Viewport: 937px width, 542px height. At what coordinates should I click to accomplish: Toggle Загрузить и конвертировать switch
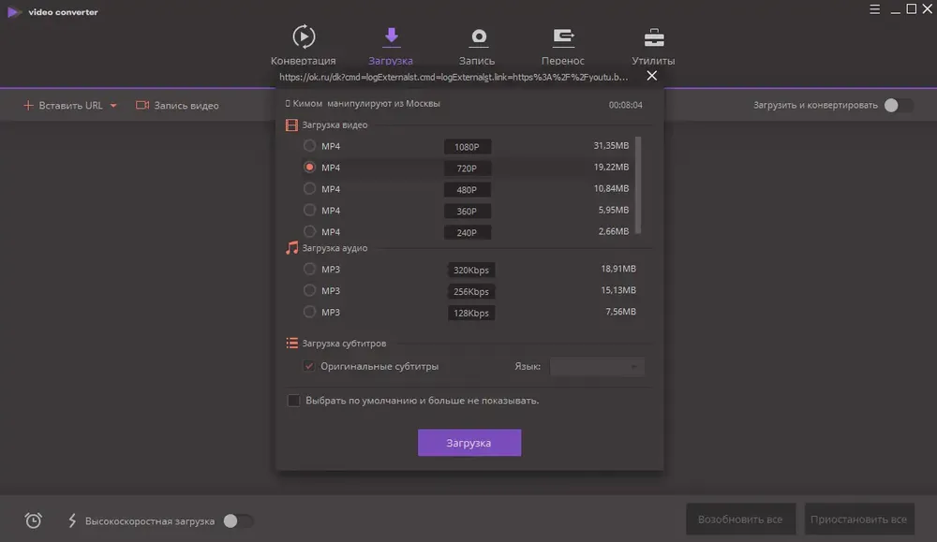(899, 105)
